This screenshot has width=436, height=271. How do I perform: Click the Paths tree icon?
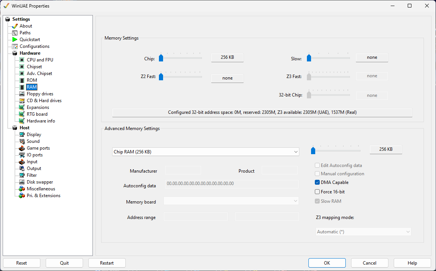(x=15, y=33)
